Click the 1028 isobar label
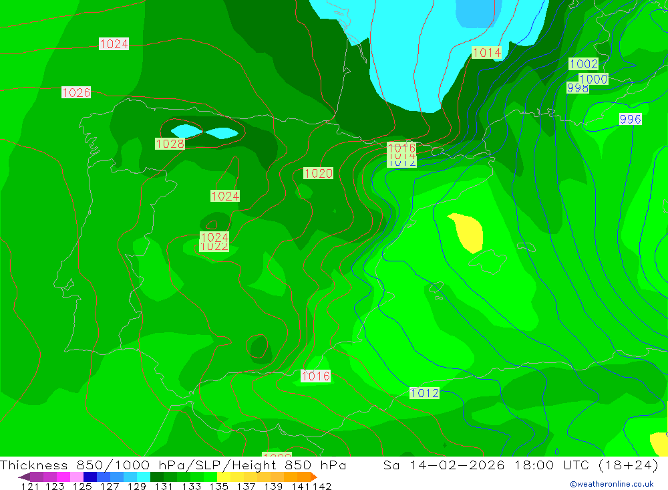 (x=170, y=144)
